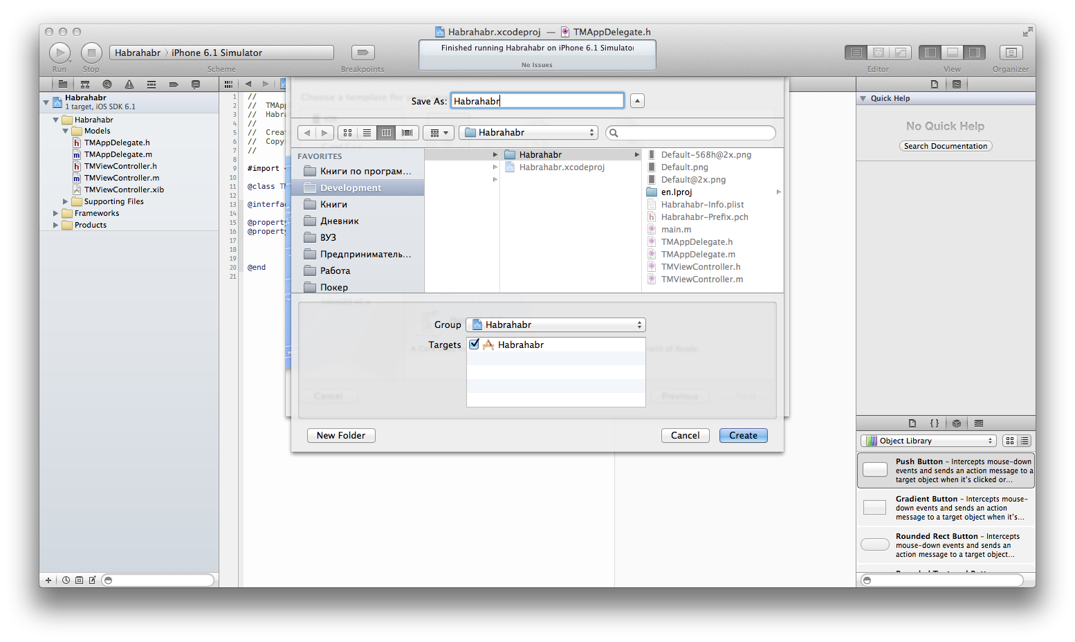Switch save dialog to icon view

[x=348, y=133]
